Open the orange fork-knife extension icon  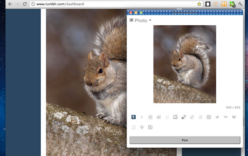(x=224, y=4)
